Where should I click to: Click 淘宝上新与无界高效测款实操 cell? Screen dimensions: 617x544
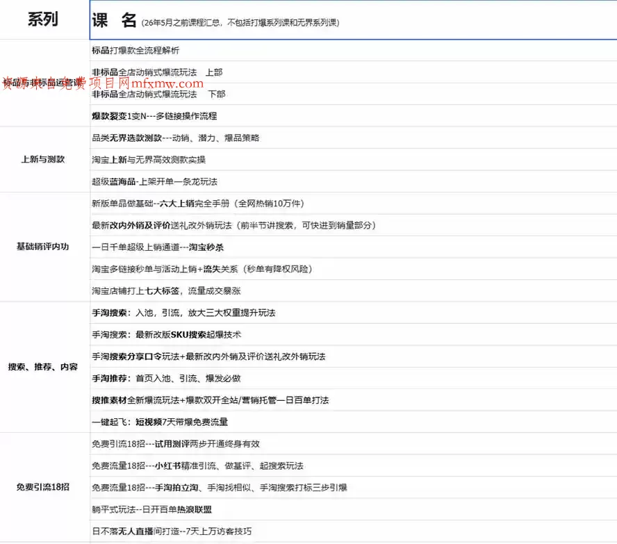coord(354,160)
